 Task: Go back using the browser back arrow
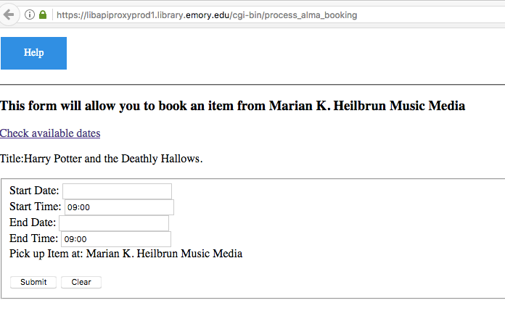[x=9, y=14]
